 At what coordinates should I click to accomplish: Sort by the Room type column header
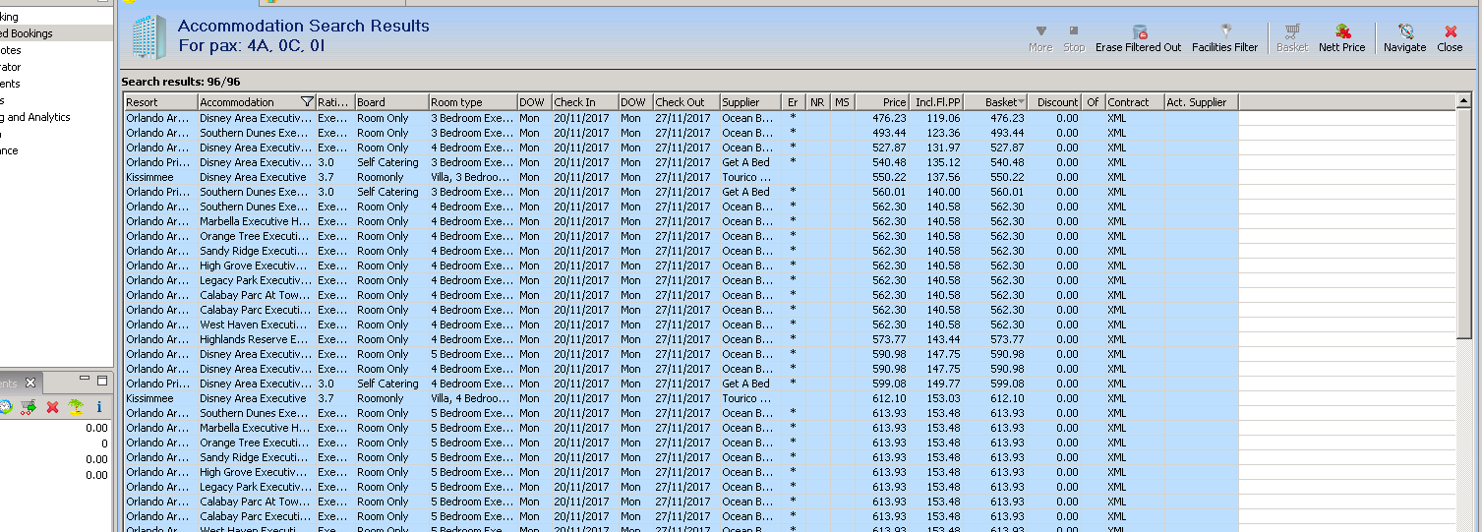pos(472,102)
